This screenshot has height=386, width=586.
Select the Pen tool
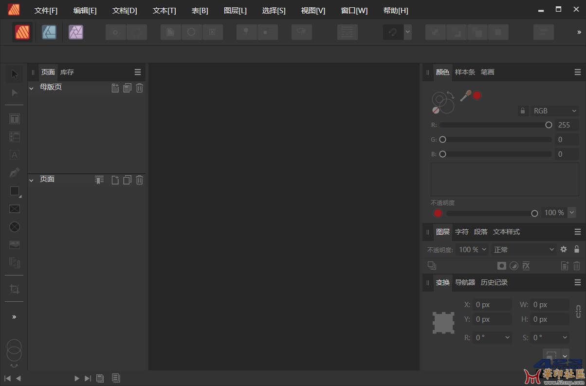(x=15, y=173)
